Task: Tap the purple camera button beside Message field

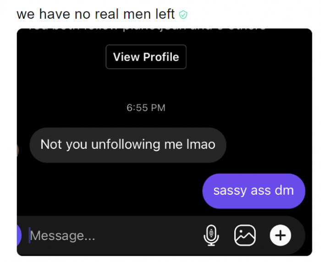Action: click(x=19, y=235)
